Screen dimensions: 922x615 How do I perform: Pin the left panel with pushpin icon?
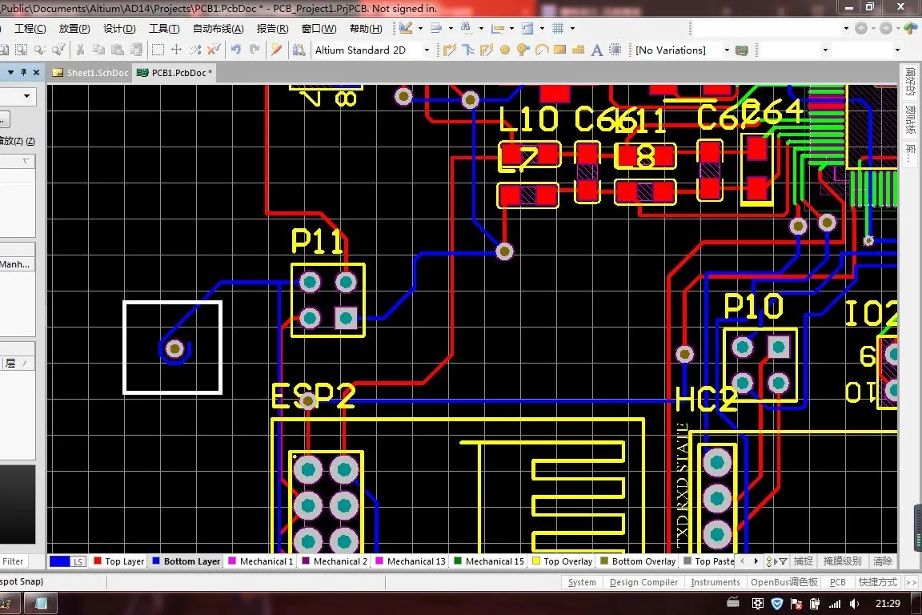pyautogui.click(x=23, y=72)
